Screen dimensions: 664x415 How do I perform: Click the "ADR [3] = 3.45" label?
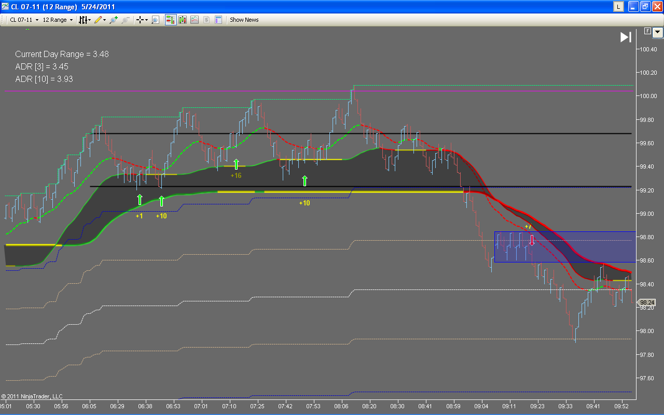(x=41, y=66)
